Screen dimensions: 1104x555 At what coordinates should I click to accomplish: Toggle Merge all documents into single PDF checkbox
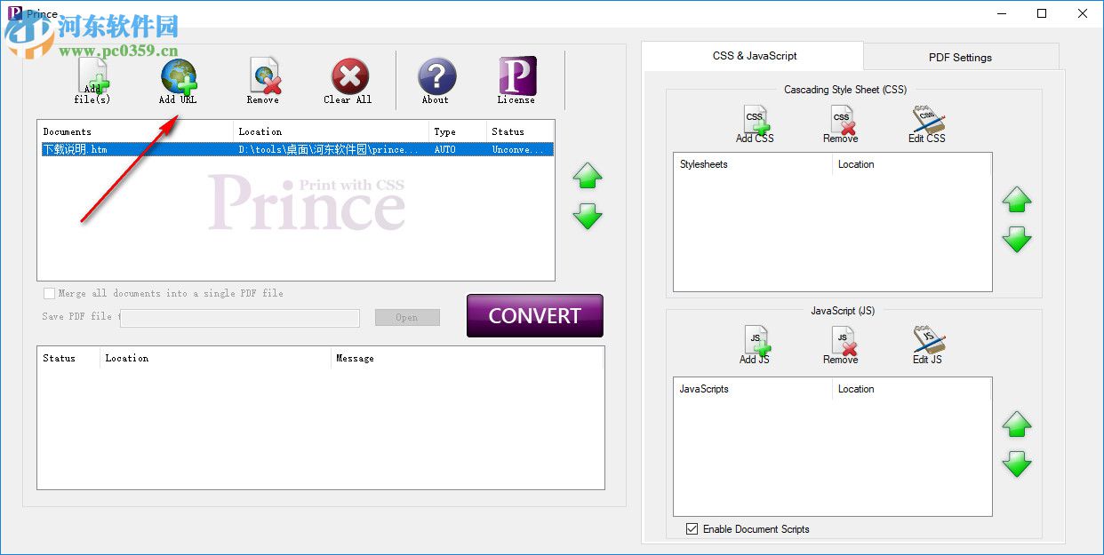coord(50,293)
